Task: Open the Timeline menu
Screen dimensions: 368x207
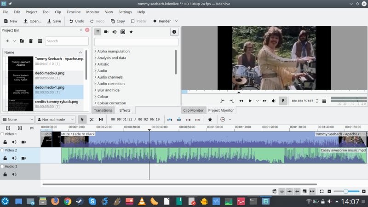Action: click(73, 11)
